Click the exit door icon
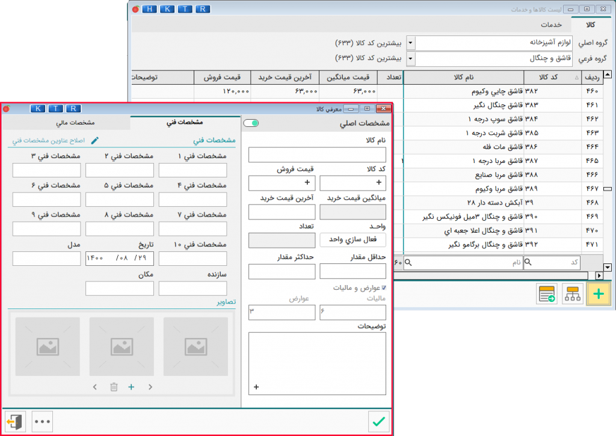This screenshot has width=616, height=436. point(15,422)
